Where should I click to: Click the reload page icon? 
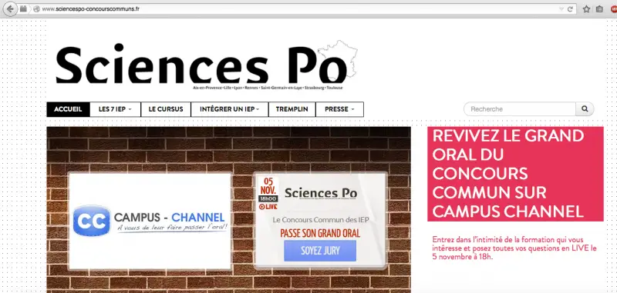[570, 9]
